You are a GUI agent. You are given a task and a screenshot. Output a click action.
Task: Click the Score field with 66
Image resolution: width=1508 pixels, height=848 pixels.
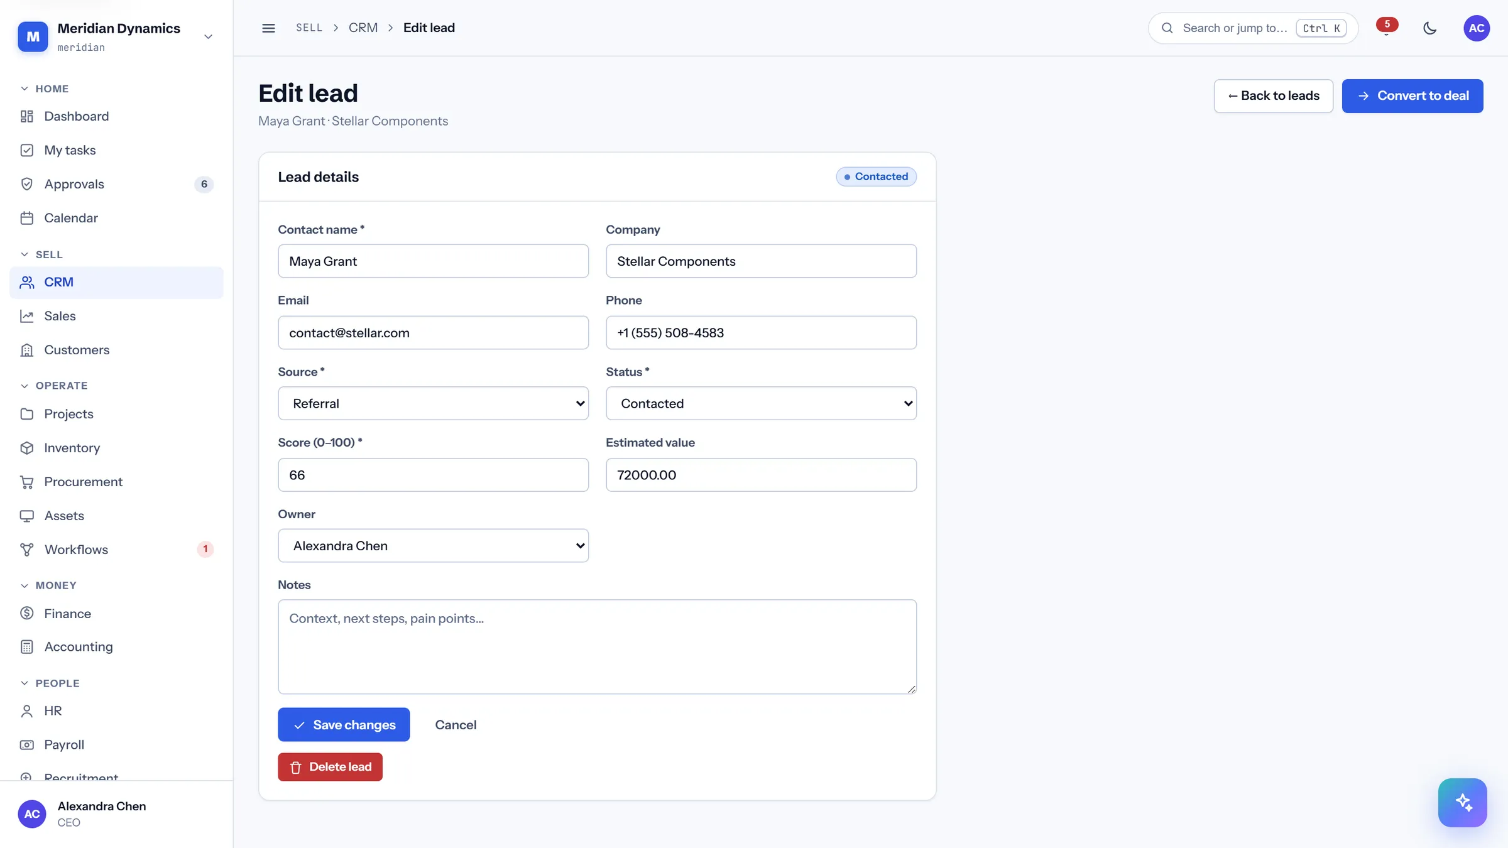click(433, 475)
